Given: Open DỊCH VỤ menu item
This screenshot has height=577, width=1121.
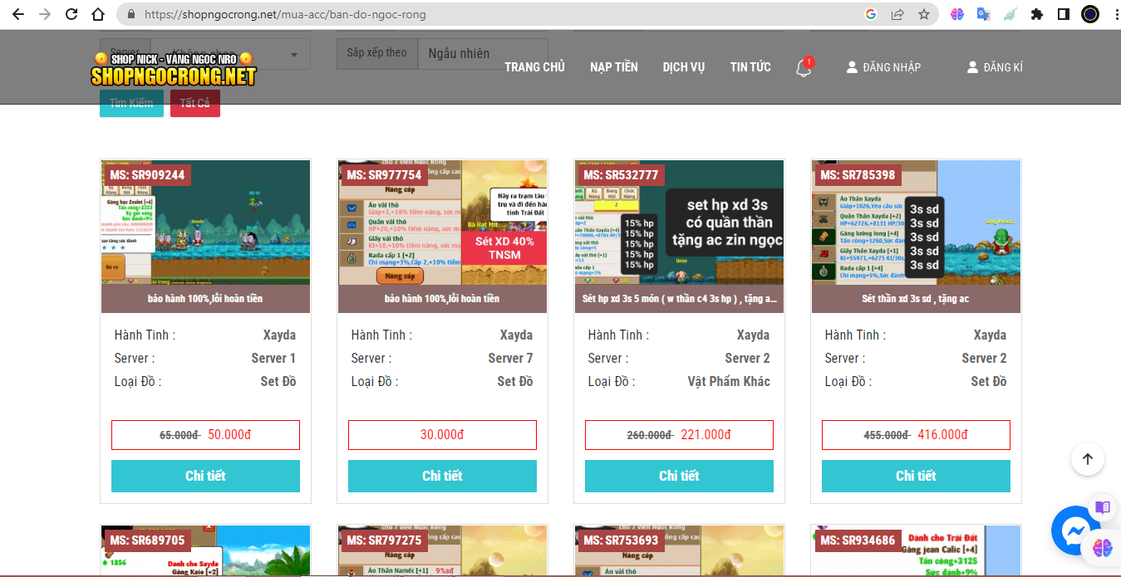Looking at the screenshot, I should [x=684, y=67].
